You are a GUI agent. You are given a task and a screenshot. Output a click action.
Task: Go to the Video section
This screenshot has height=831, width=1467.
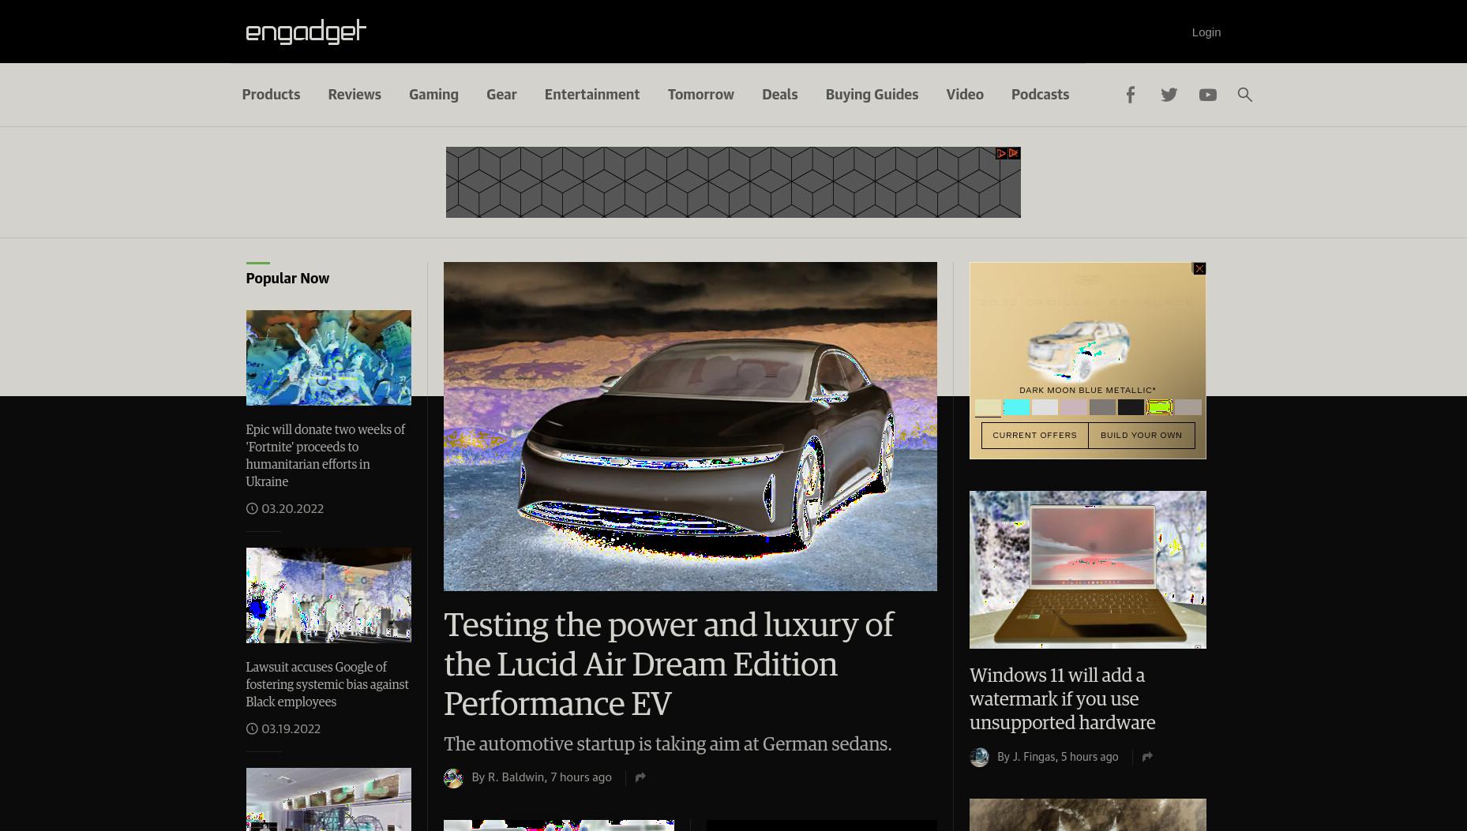point(965,95)
